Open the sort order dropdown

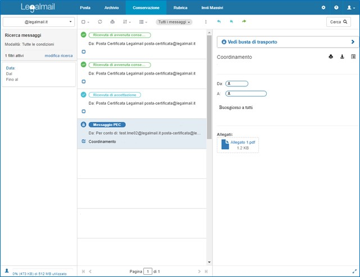click(x=127, y=22)
